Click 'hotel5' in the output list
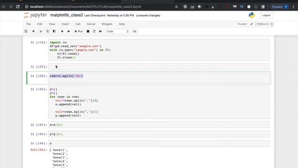The height and width of the screenshot is (168, 298). [x=59, y=165]
